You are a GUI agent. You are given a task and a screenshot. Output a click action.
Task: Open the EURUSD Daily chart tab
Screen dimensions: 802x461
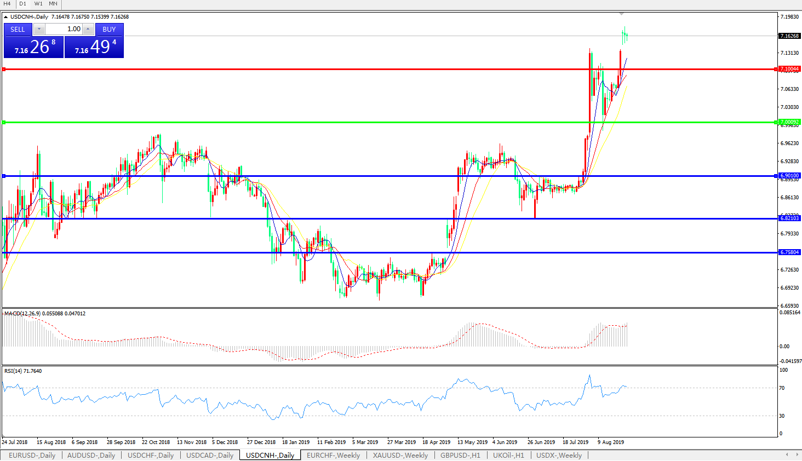click(32, 456)
